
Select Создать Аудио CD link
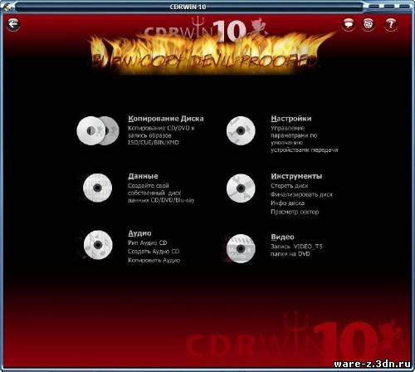click(x=154, y=252)
